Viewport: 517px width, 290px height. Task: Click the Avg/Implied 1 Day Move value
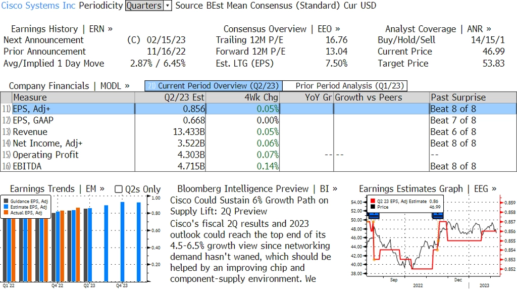pos(158,63)
